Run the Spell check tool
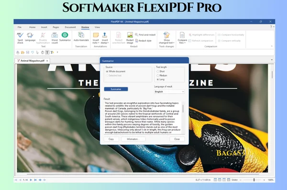This screenshot has height=190, width=287. coord(20,38)
